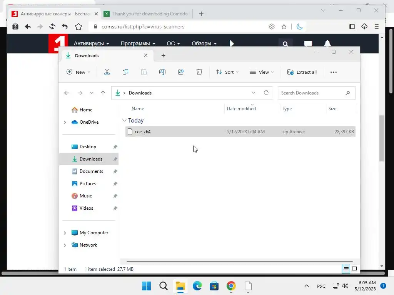Collapse the Today group
Viewport: 394px width, 295px height.
[x=124, y=121]
